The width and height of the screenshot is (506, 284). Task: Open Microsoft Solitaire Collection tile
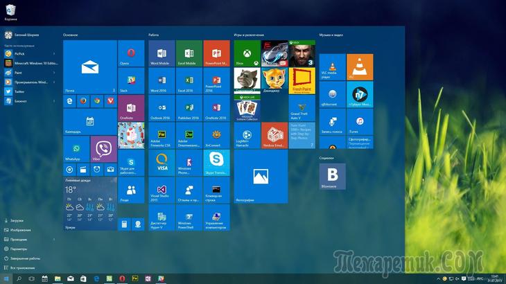[247, 108]
